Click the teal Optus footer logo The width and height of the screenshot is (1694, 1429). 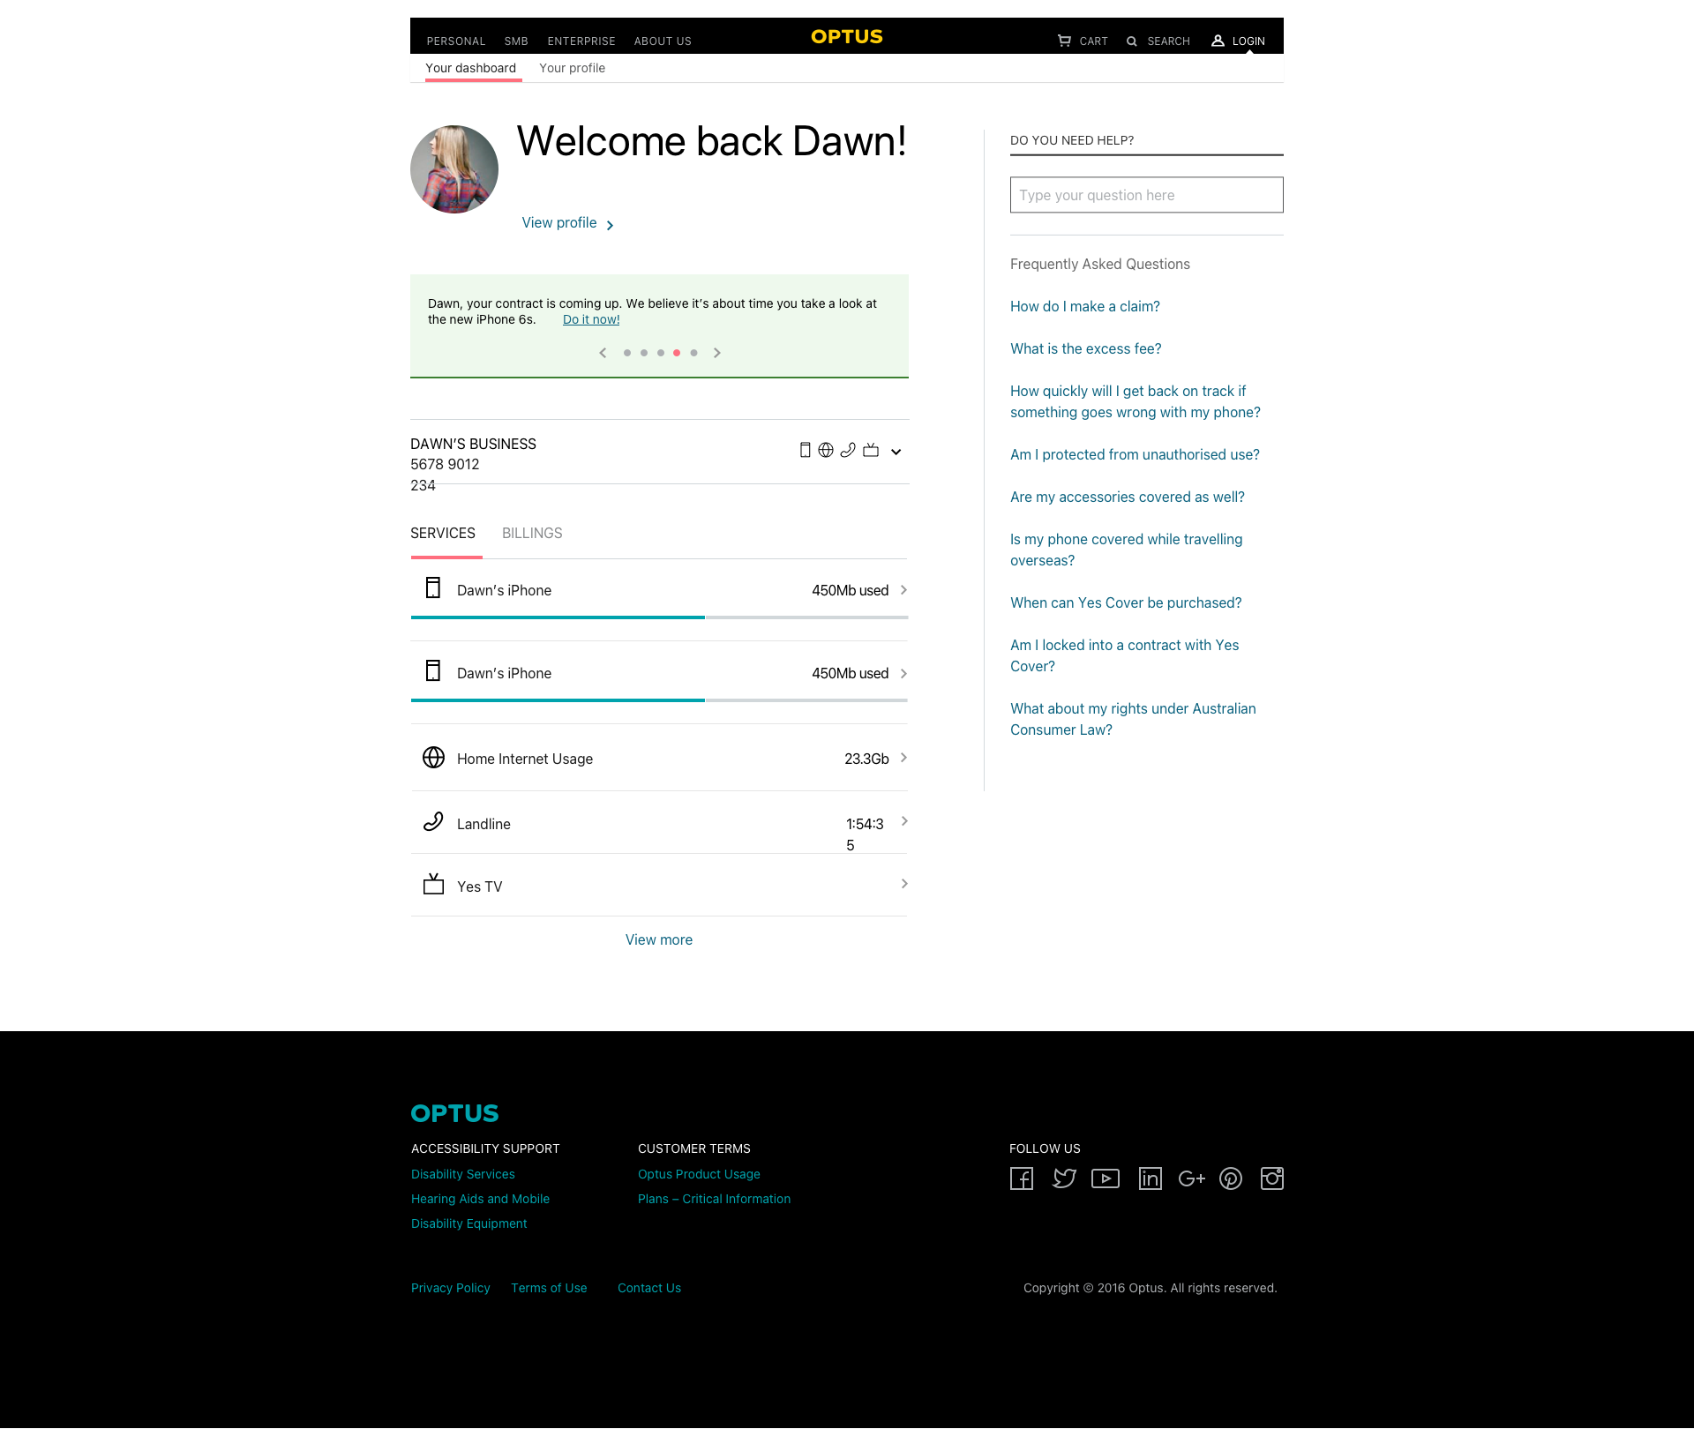click(455, 1113)
